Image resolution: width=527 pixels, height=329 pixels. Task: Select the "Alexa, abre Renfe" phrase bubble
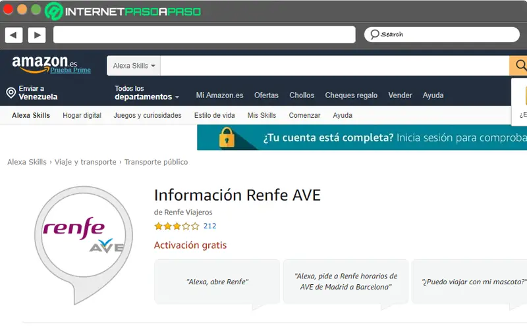217,282
